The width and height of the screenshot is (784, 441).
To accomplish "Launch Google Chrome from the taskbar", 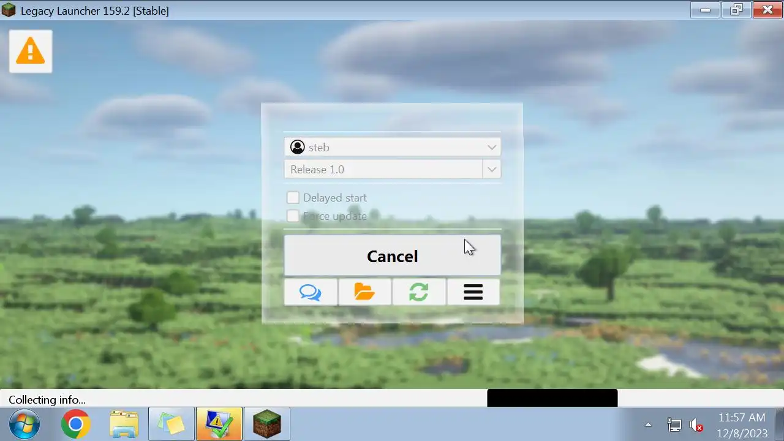I will point(76,424).
